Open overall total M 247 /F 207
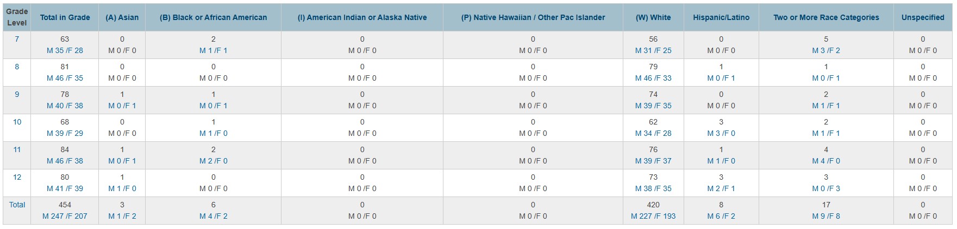The image size is (957, 229). click(65, 216)
